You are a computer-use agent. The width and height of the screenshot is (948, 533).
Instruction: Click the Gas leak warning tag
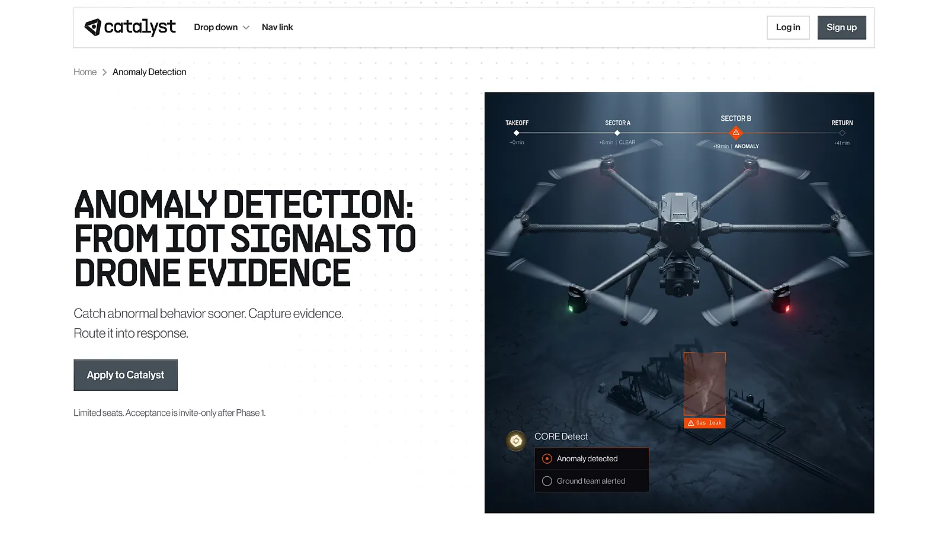pos(704,423)
